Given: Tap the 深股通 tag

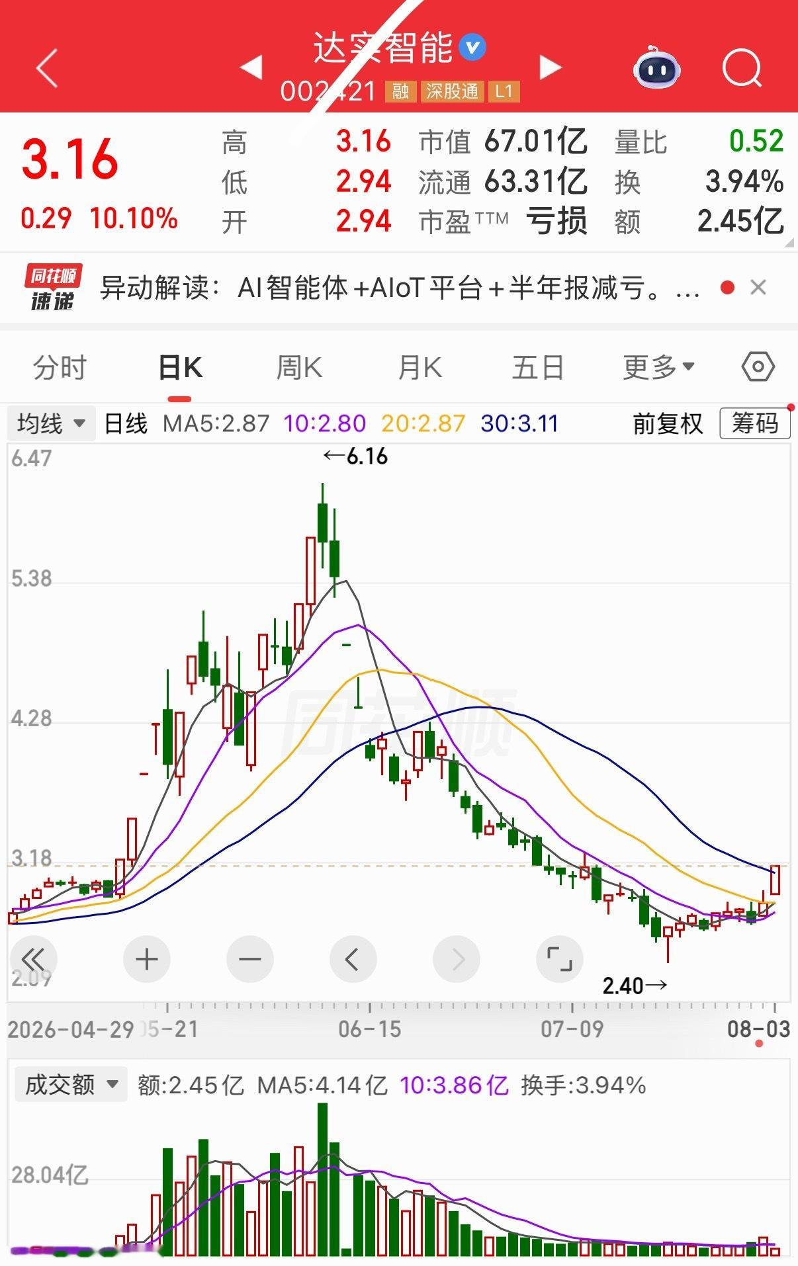Looking at the screenshot, I should 452,91.
